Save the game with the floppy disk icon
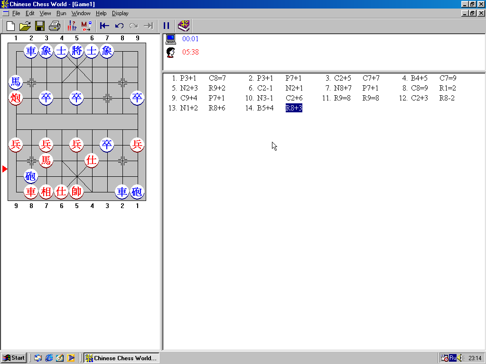This screenshot has height=364, width=486. (x=40, y=26)
